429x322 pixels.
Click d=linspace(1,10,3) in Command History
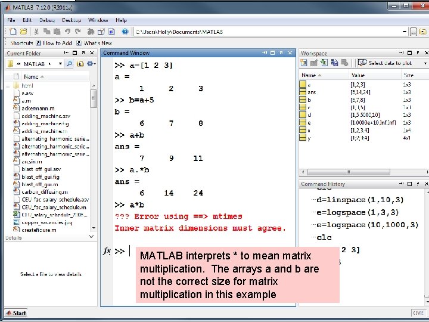coord(360,200)
